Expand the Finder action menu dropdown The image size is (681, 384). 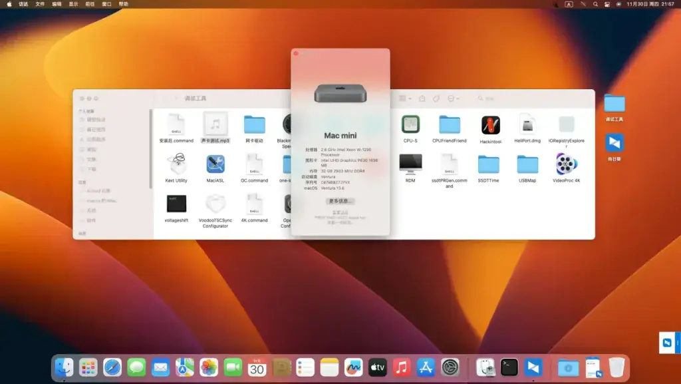click(453, 98)
